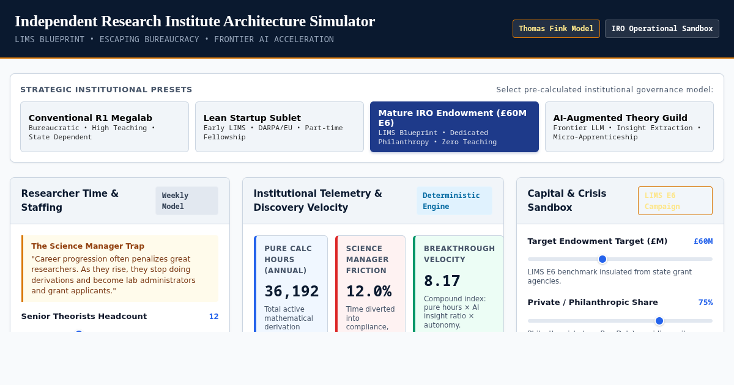The width and height of the screenshot is (734, 385).
Task: Click the IRO Operational Sandbox badge
Action: click(x=662, y=29)
